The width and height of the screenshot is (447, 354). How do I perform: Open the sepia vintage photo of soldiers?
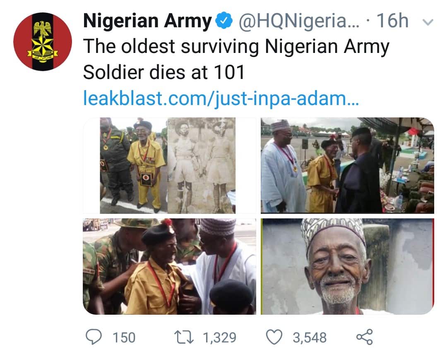click(202, 165)
